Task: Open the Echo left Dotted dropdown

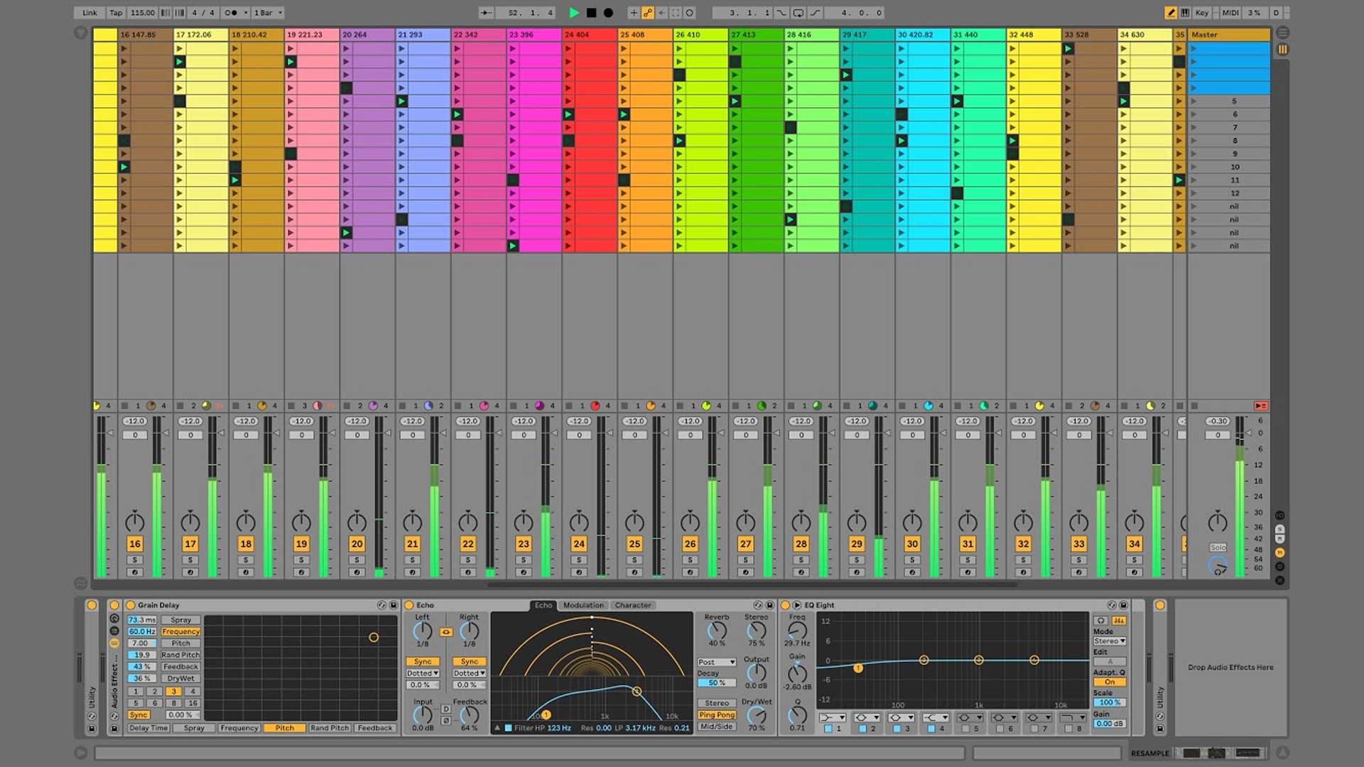Action: pos(423,673)
